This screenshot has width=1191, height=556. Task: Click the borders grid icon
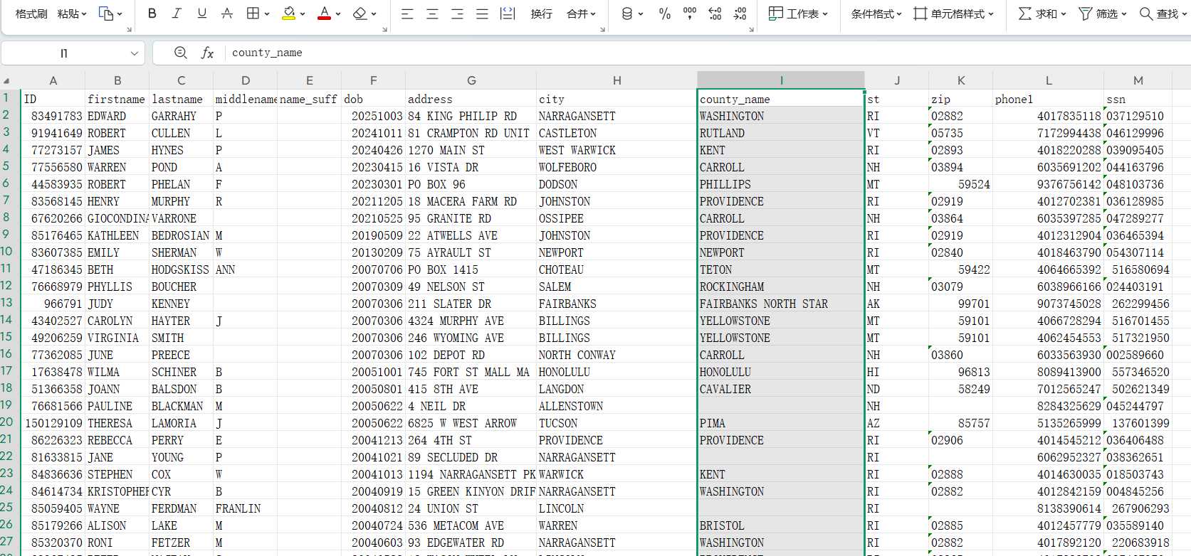tap(253, 14)
